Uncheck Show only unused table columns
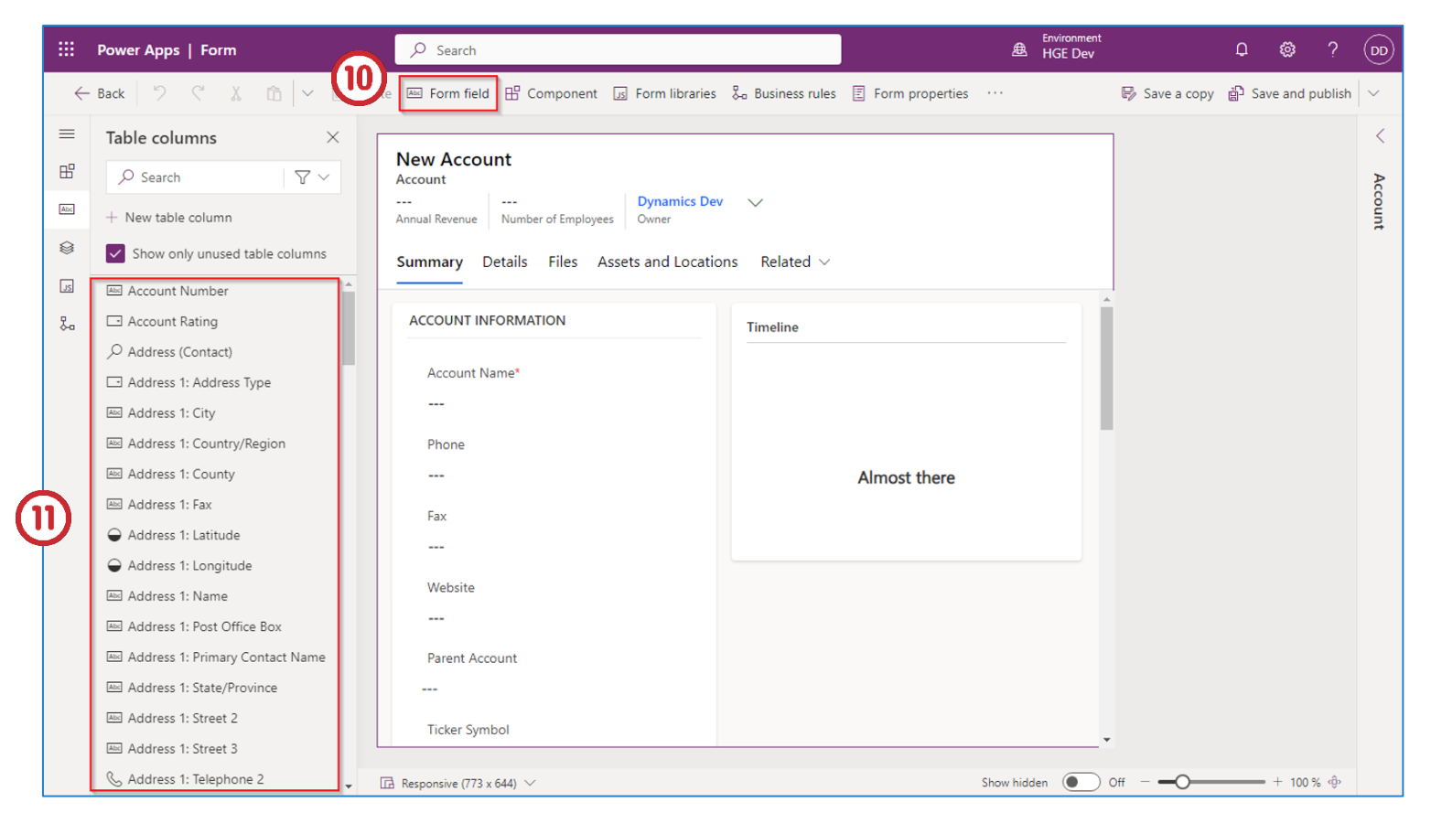This screenshot has height=823, width=1431. click(x=115, y=253)
